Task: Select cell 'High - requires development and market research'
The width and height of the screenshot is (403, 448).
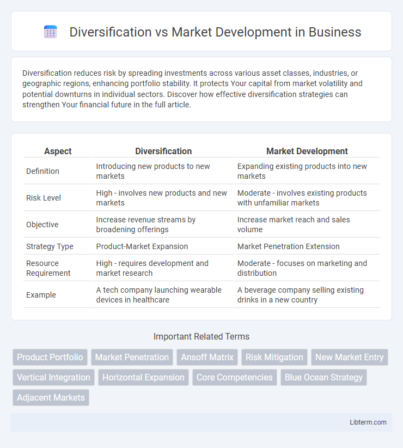Action: click(x=163, y=268)
